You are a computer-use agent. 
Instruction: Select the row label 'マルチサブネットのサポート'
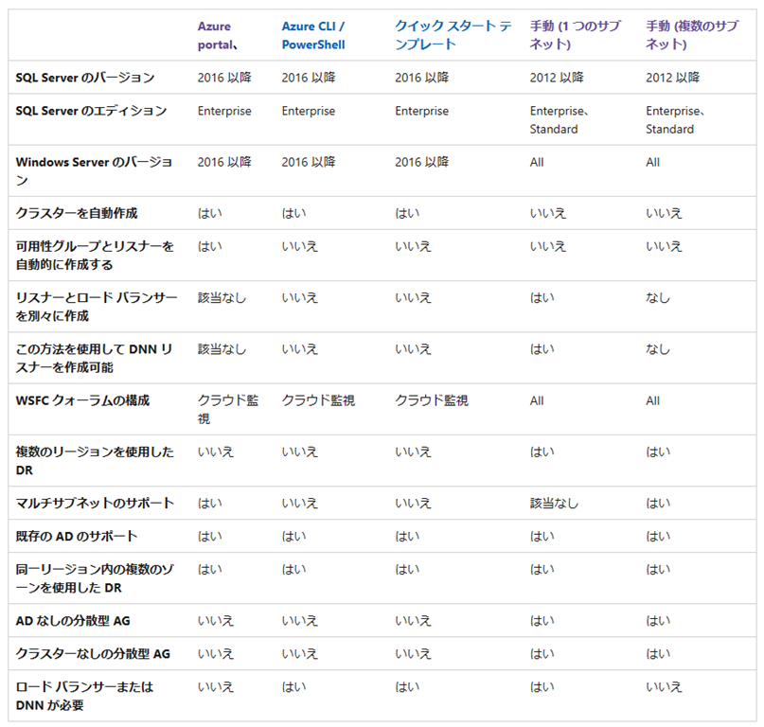95,503
